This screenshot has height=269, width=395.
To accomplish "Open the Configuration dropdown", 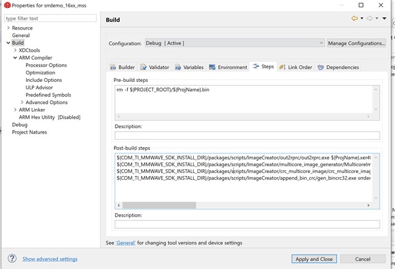I will click(x=235, y=43).
